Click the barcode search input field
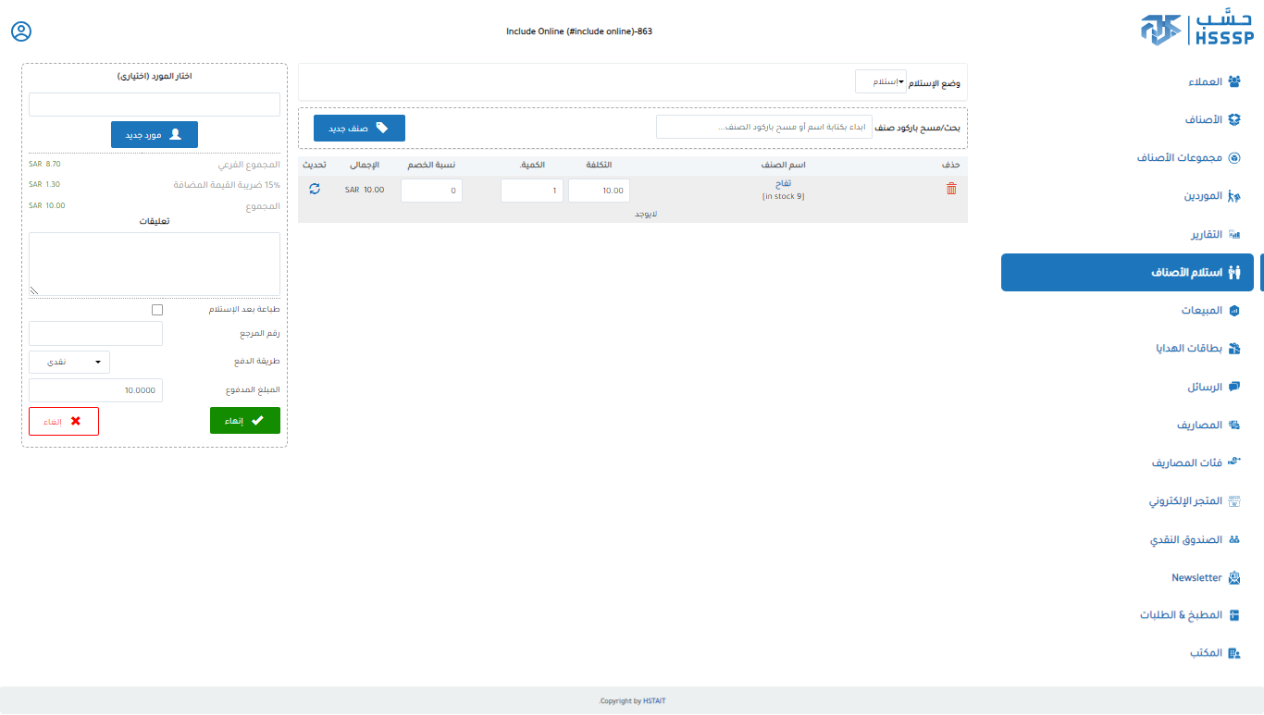1264x715 pixels. click(x=763, y=127)
